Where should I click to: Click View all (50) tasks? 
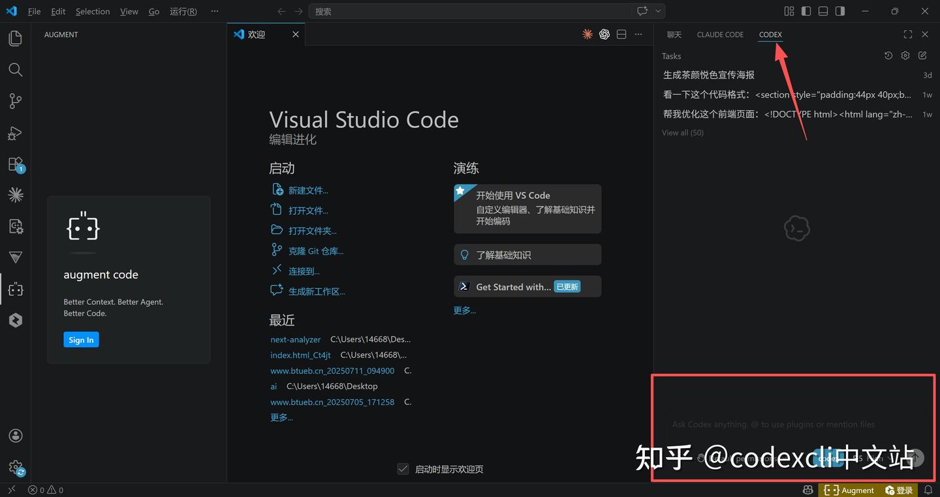point(683,132)
